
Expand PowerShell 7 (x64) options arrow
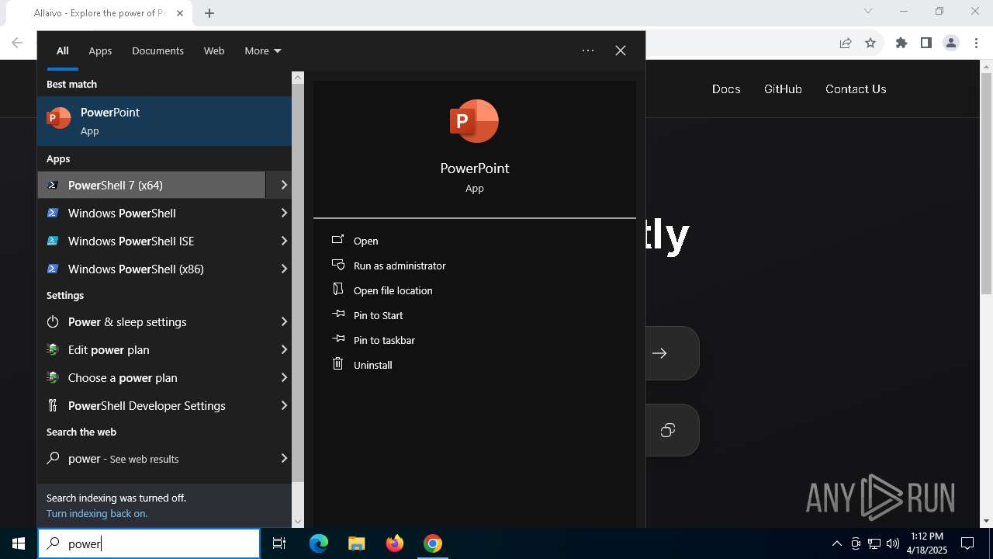click(x=284, y=185)
